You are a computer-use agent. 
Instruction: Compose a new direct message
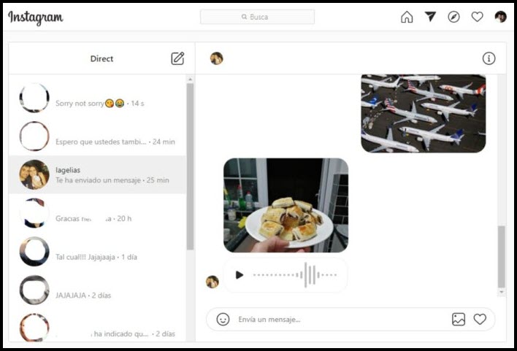click(177, 58)
